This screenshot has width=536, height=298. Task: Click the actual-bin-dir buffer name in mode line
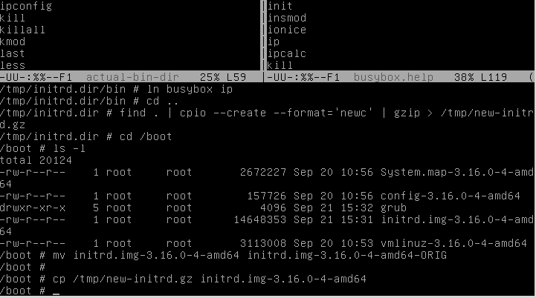point(132,77)
